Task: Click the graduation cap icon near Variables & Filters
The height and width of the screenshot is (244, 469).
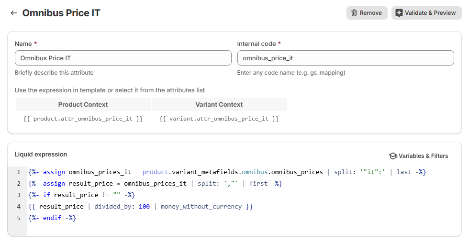Action: click(x=393, y=156)
